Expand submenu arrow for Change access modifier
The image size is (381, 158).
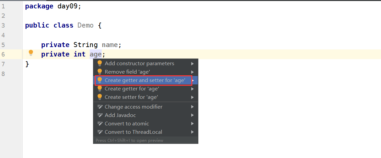coord(192,107)
